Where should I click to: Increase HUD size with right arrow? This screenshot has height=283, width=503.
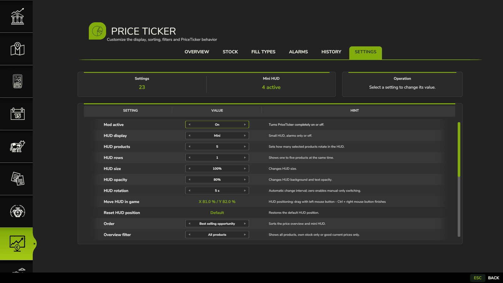(x=245, y=169)
